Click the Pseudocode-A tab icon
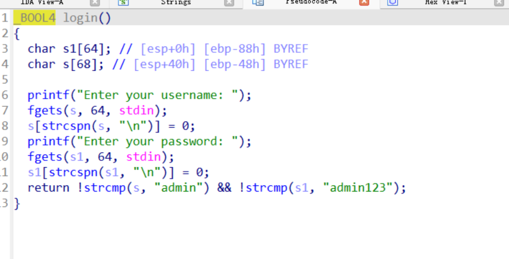 [x=258, y=2]
